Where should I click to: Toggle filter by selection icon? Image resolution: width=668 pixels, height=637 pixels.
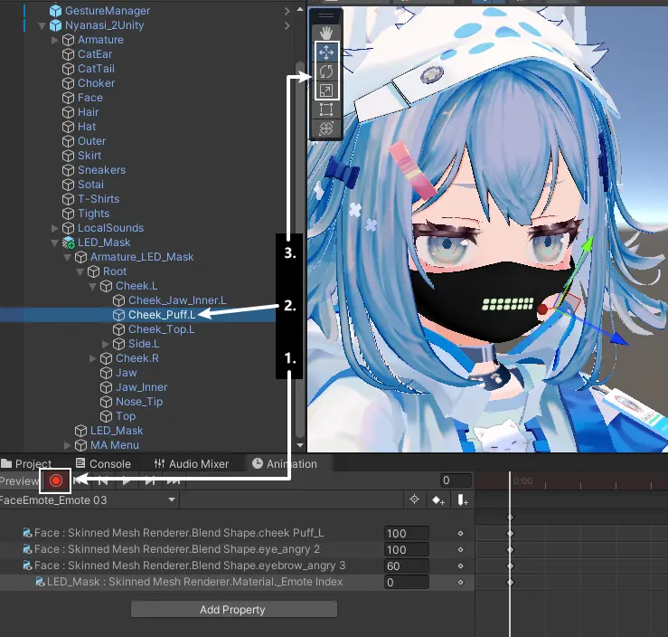tap(415, 499)
